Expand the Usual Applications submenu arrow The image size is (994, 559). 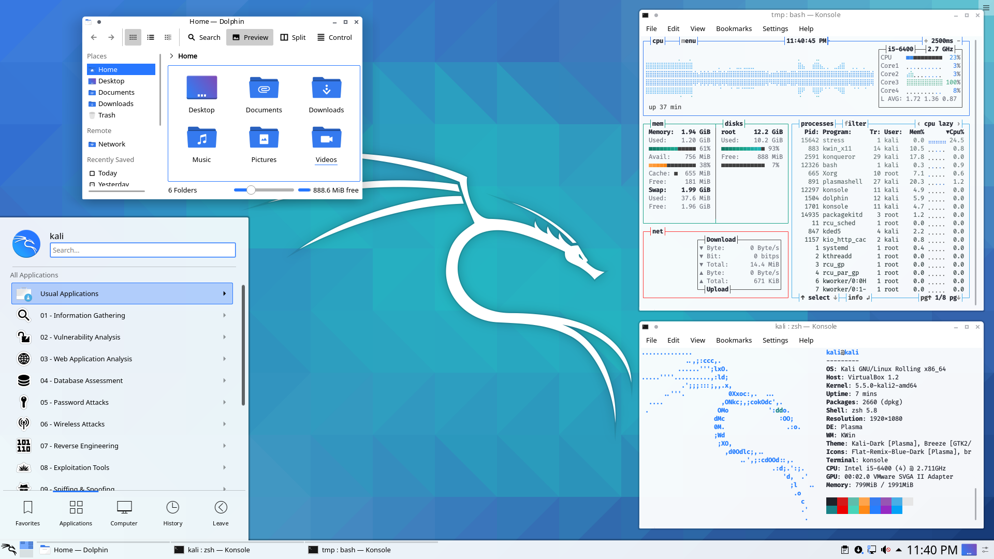click(x=225, y=293)
